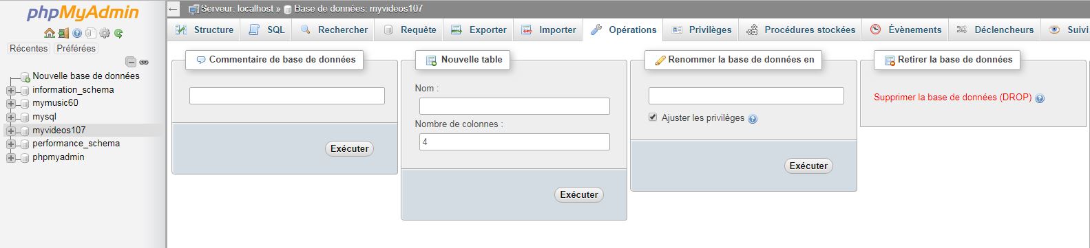Open the phpMyAdmin documentation help icon
Screen dimensions: 1090x248
[77, 33]
